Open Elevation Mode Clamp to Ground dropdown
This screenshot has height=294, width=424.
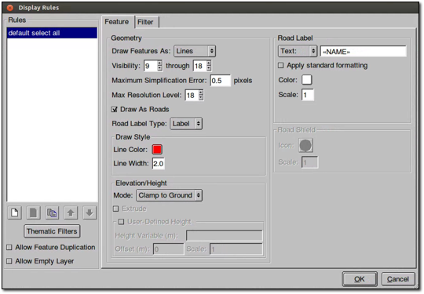pos(169,195)
